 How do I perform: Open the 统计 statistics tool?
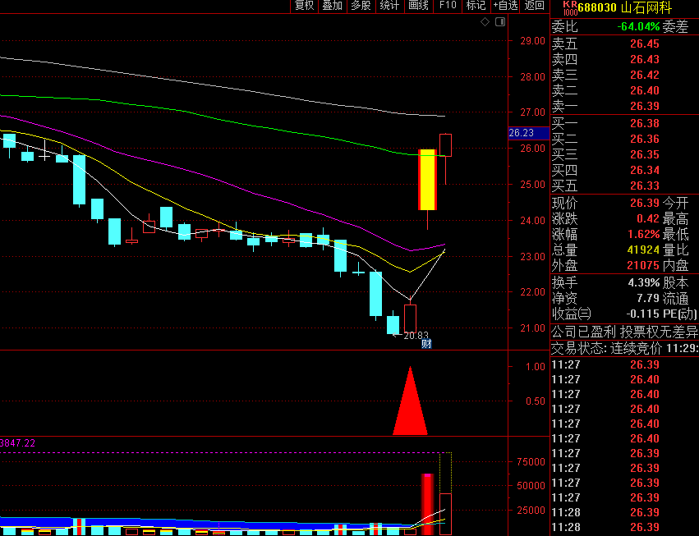pos(389,6)
